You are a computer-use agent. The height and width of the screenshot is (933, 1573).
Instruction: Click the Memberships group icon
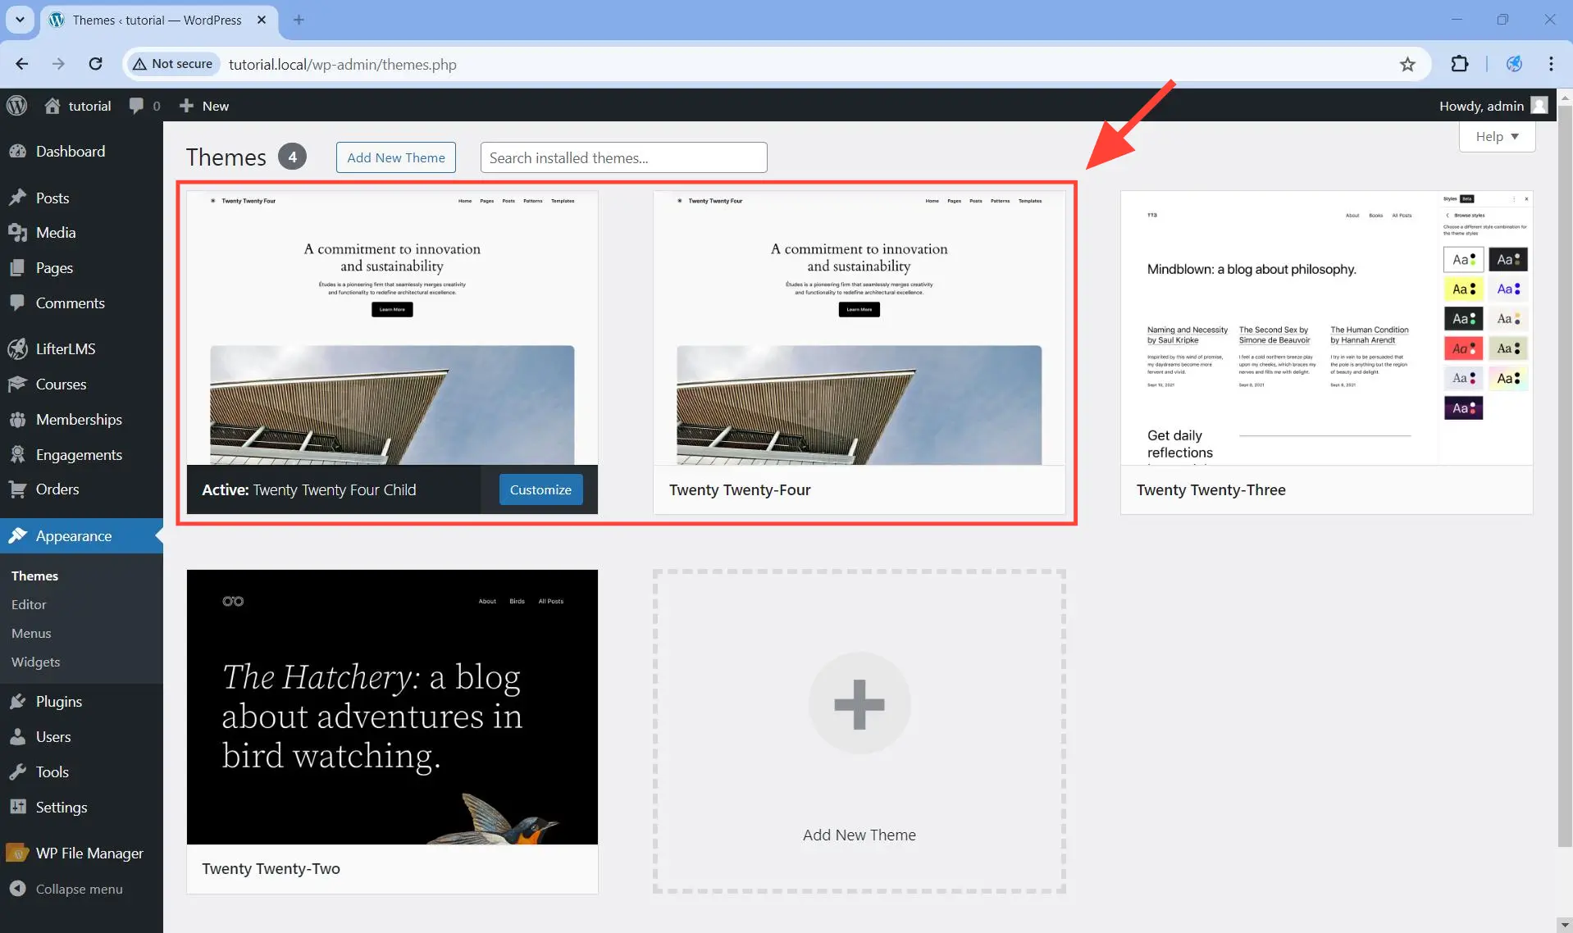(x=17, y=419)
